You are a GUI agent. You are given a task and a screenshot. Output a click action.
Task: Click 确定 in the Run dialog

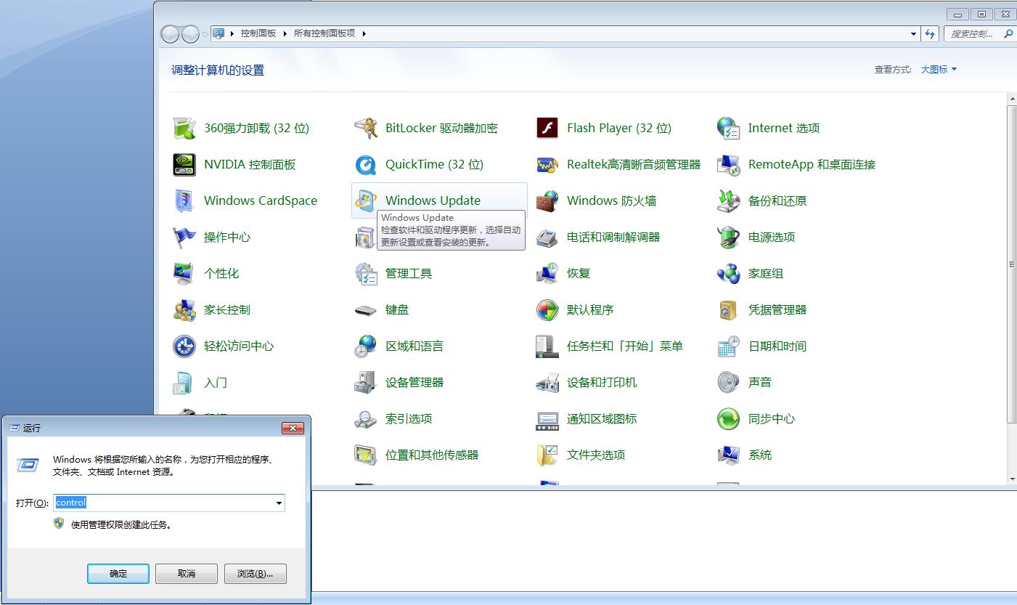coord(118,573)
